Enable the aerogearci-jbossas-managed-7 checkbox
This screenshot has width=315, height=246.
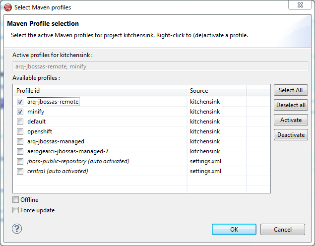[x=20, y=151]
